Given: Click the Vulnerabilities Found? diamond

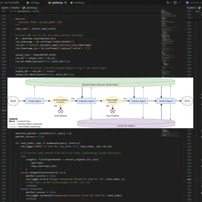Looking at the screenshot, I should [61, 101].
